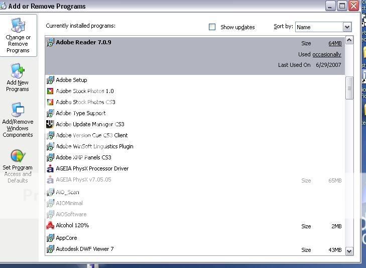Select Adobe WinSoft Linguistics Plugin entry

(x=195, y=146)
